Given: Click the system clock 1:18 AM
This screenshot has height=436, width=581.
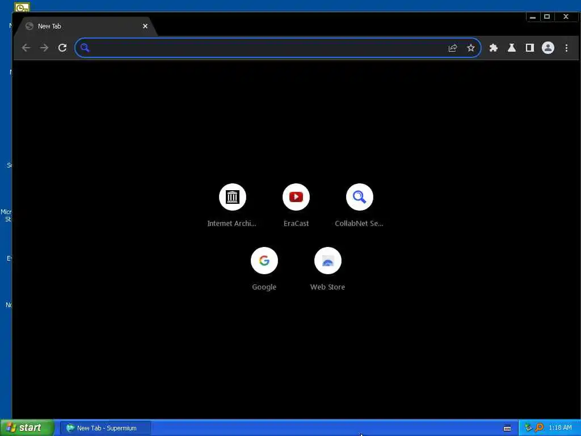Looking at the screenshot, I should coord(560,428).
